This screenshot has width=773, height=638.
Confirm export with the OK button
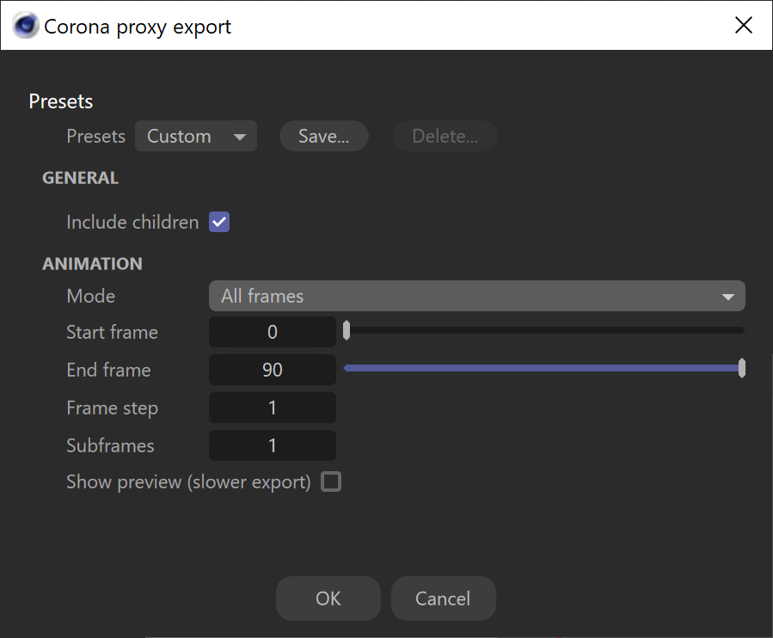pyautogui.click(x=328, y=598)
